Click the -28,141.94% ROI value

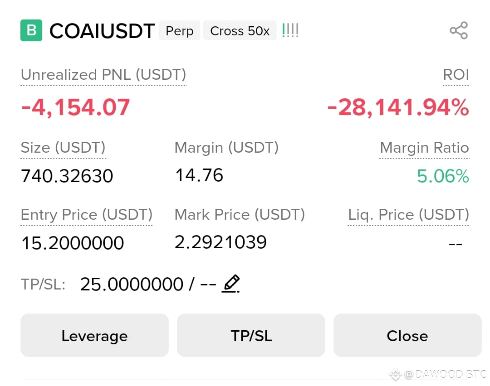pos(398,107)
